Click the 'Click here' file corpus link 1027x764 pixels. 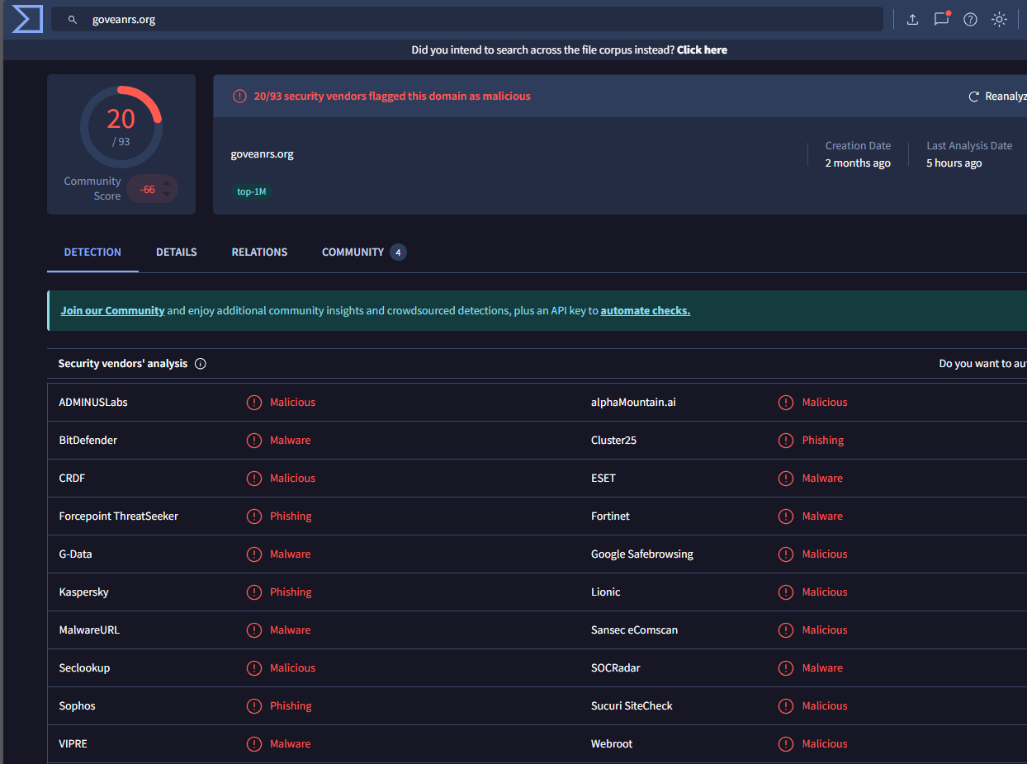tap(702, 50)
